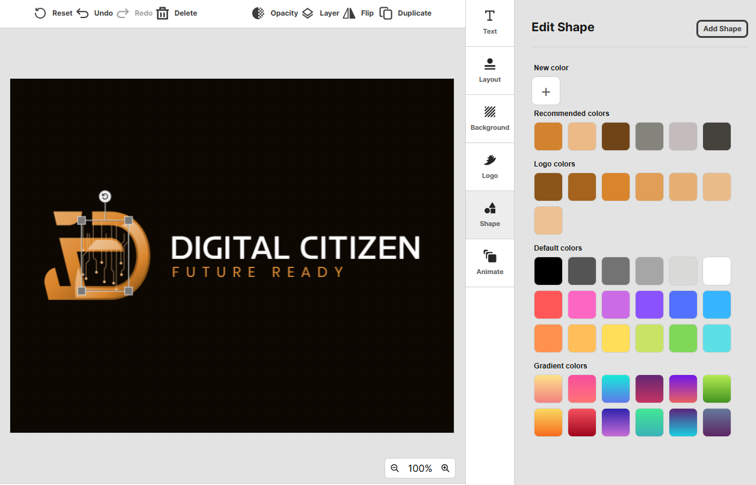Pick the first orange recommended color
Image resolution: width=756 pixels, height=485 pixels.
548,136
